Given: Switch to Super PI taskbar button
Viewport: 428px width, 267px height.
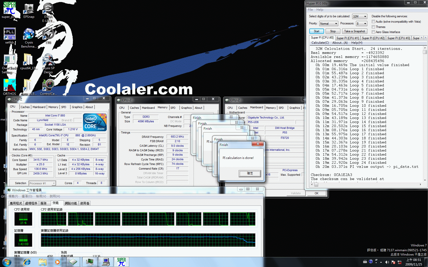Looking at the screenshot, I should tap(122, 262).
